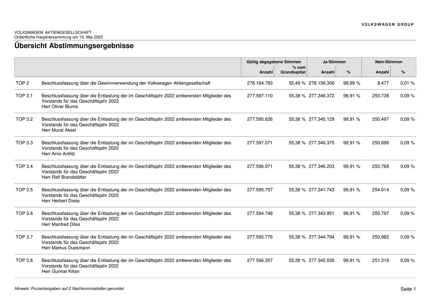
Task: Select the name Herr Markus Duesmann
Action: (66, 248)
